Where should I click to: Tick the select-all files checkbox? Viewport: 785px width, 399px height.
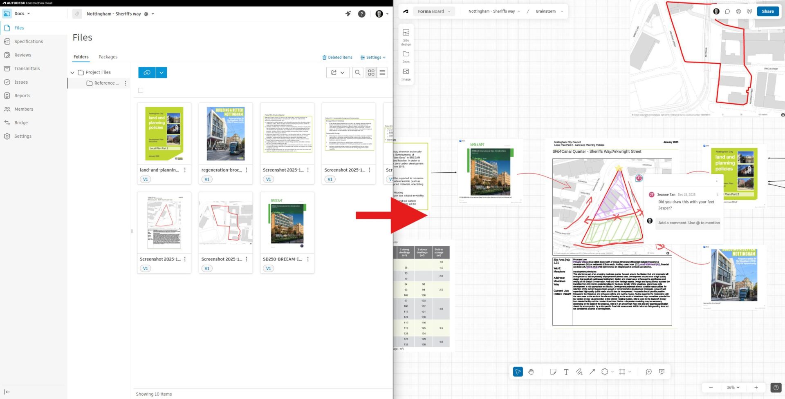[x=141, y=91]
